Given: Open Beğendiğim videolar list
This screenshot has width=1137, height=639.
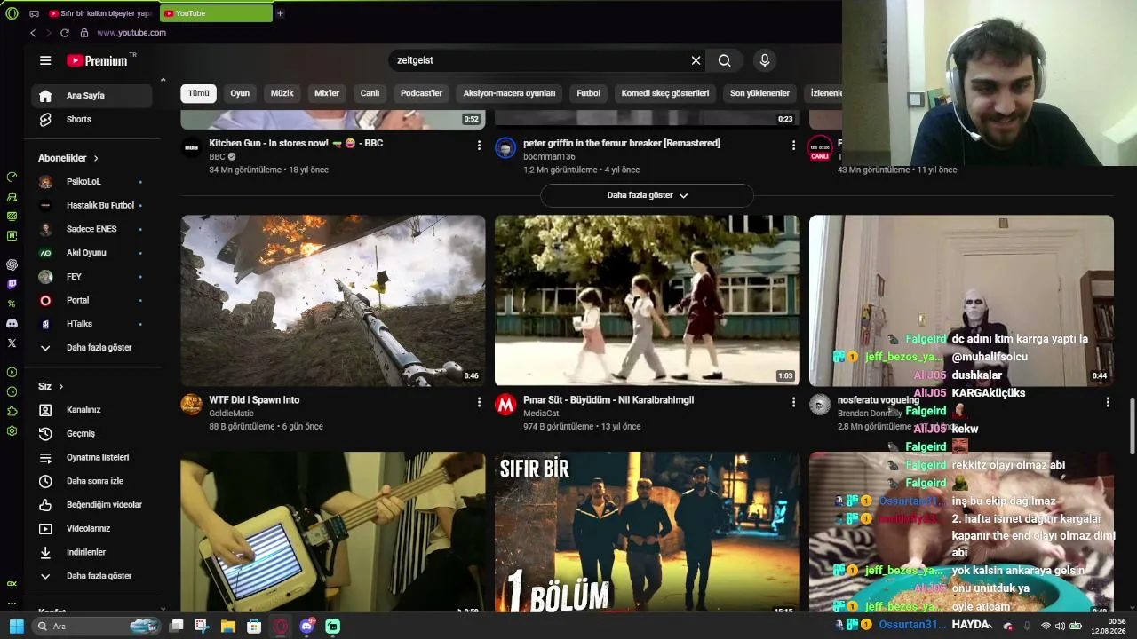Looking at the screenshot, I should [x=92, y=505].
